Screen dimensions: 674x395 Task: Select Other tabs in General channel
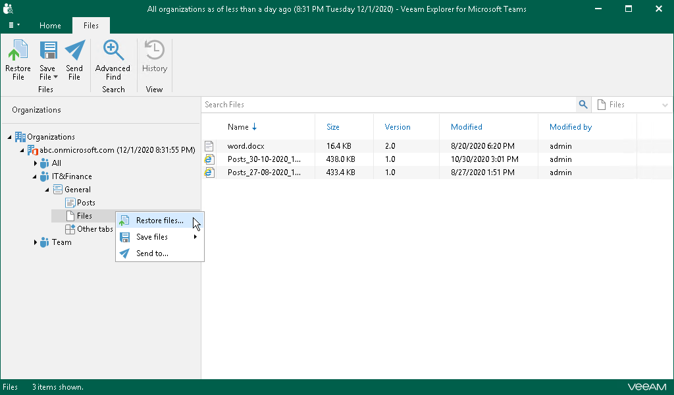pos(95,229)
